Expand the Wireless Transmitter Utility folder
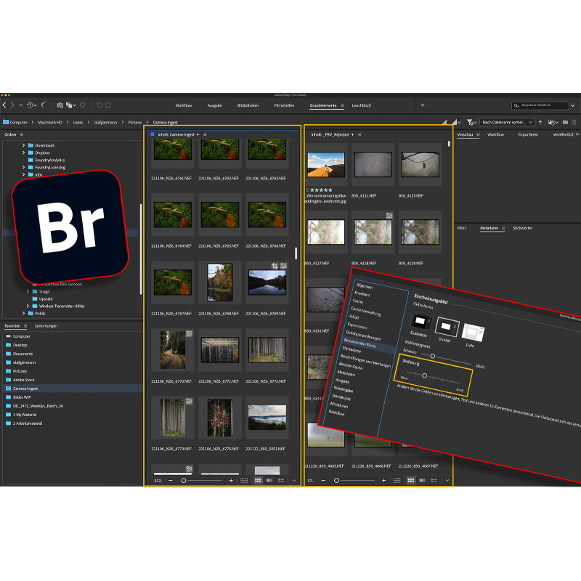The image size is (581, 581). click(x=28, y=306)
